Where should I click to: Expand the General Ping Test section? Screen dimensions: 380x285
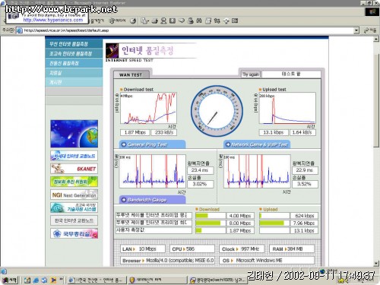pyautogui.click(x=152, y=144)
